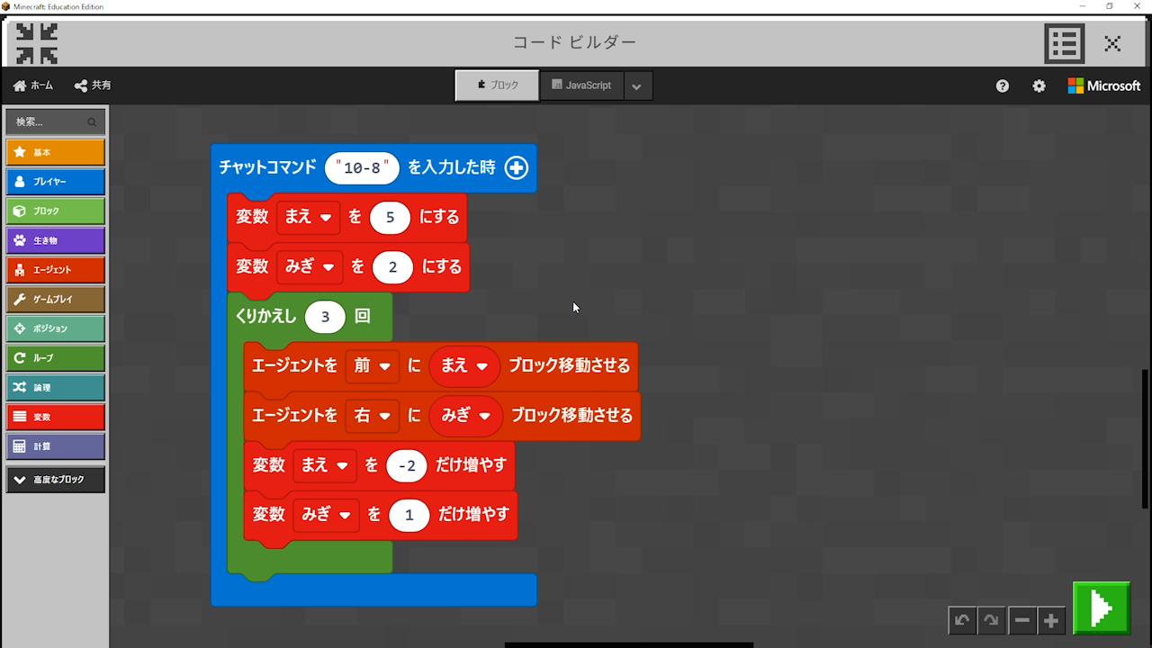Open language dropdown arrow beside JavaScript
This screenshot has width=1152, height=648.
click(637, 86)
